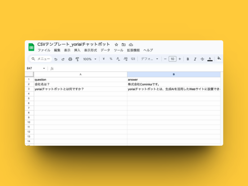Click the redo arrow
The width and height of the screenshot is (248, 186).
coord(63,59)
